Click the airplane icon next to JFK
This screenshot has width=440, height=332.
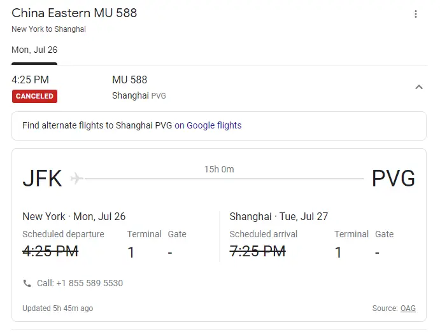click(77, 178)
